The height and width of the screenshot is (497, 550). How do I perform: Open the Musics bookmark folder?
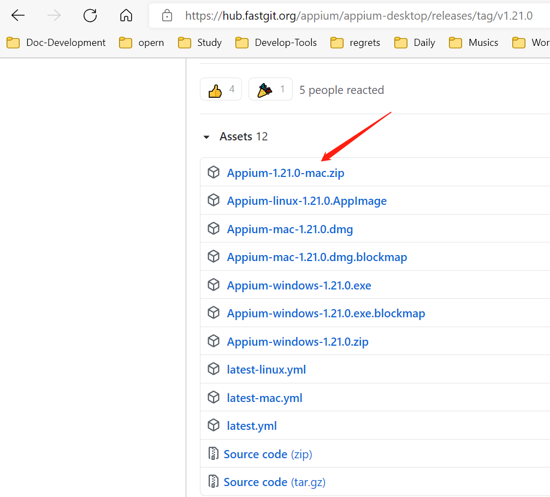pos(474,43)
